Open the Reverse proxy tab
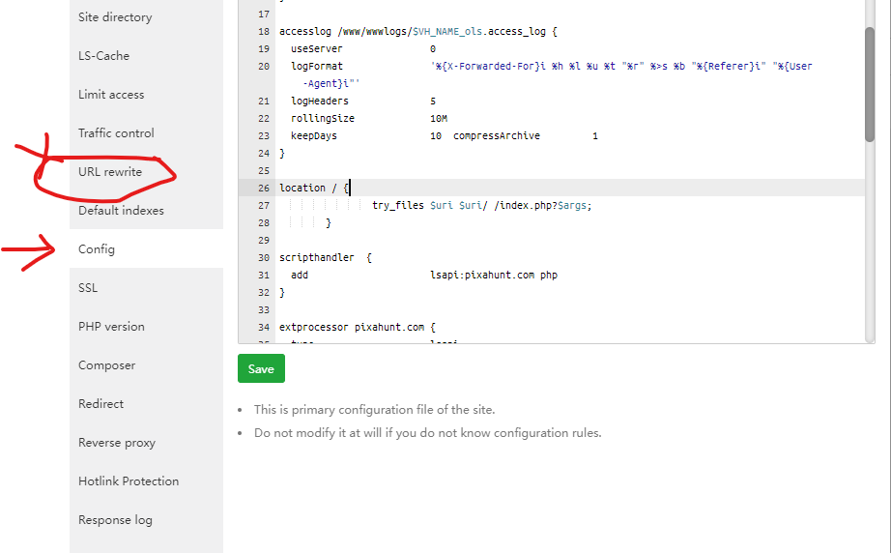Viewport: 891px width, 553px height. pyautogui.click(x=117, y=443)
